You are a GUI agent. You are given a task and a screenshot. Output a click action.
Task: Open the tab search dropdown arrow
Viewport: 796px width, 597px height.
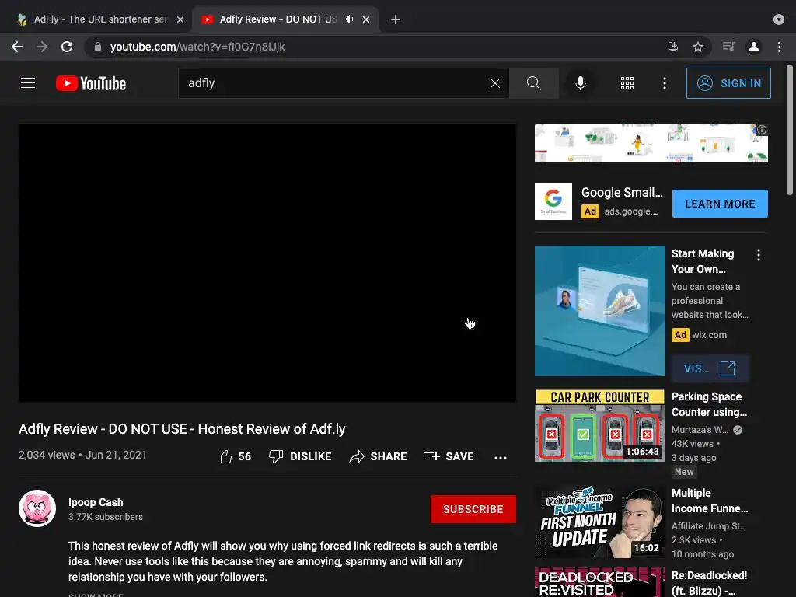pyautogui.click(x=779, y=19)
